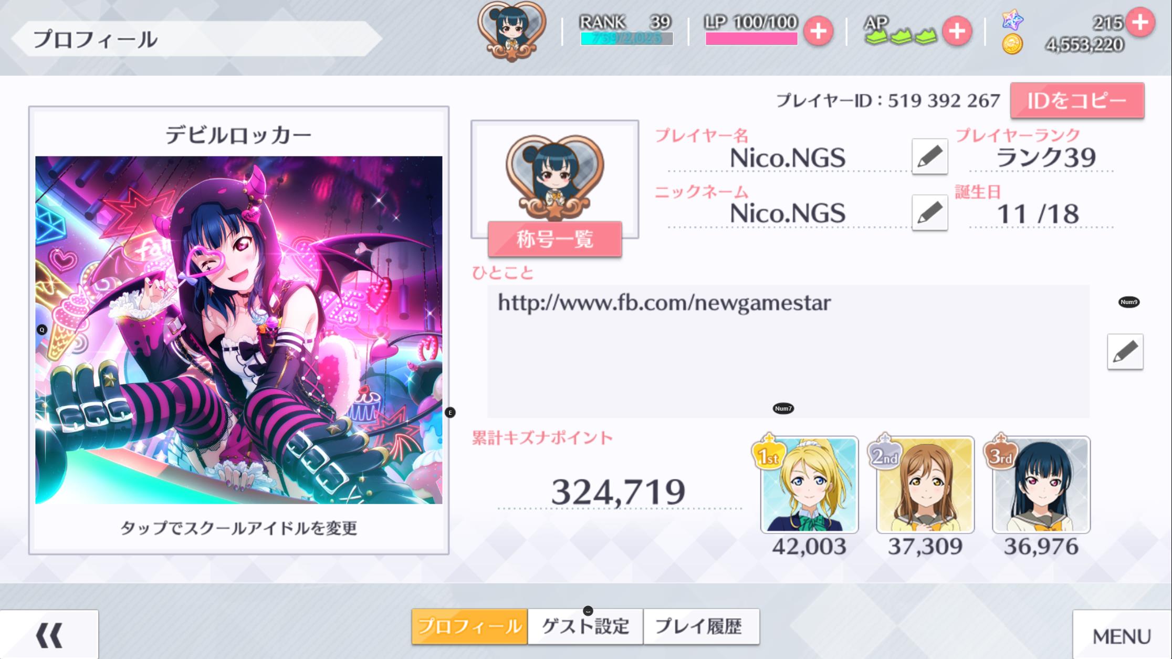
Task: Click the rank experience progress bar
Action: tap(626, 38)
